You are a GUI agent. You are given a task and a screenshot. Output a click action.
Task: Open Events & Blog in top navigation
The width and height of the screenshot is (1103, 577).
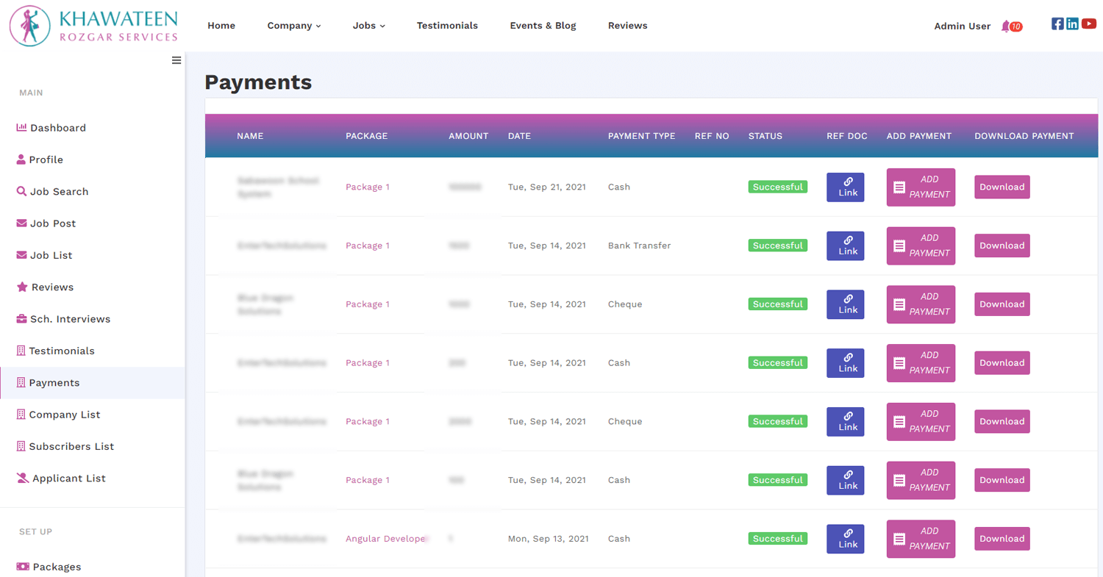(543, 26)
